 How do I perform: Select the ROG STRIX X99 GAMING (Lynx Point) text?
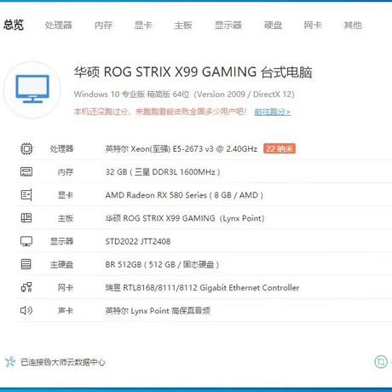coord(185,218)
